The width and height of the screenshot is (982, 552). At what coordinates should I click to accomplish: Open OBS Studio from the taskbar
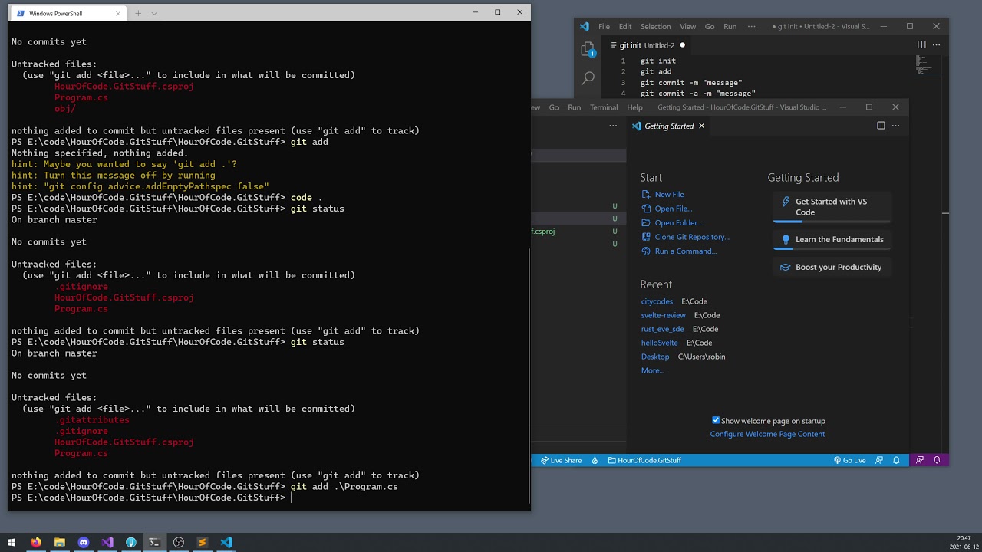click(179, 542)
